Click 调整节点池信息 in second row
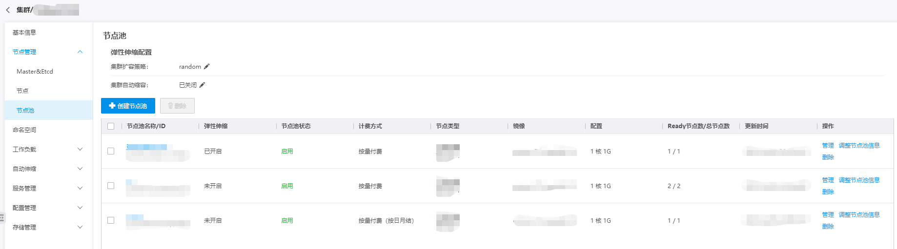This screenshot has height=249, width=897. pyautogui.click(x=859, y=180)
